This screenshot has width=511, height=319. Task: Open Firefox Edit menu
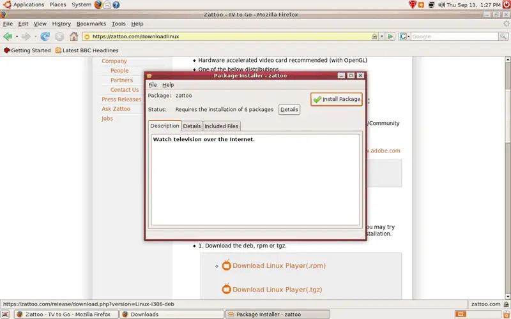(23, 24)
